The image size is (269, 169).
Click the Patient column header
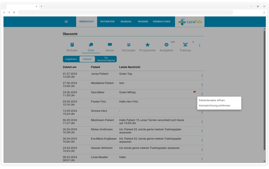coord(96,67)
